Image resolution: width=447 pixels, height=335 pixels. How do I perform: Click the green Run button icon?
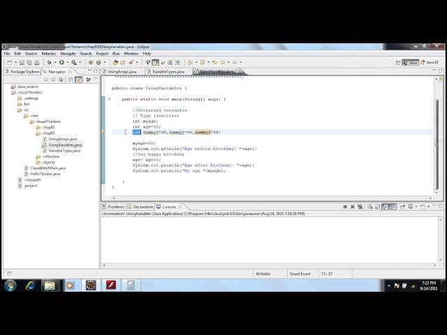point(61,62)
